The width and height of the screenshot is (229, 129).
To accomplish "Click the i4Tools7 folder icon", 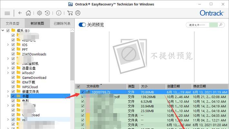I will tap(18, 72).
